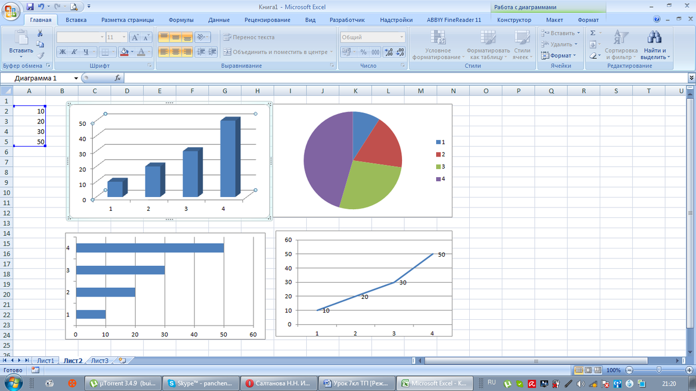This screenshot has width=696, height=391.
Task: Select the Найти и выделить binoculars icon
Action: [655, 38]
